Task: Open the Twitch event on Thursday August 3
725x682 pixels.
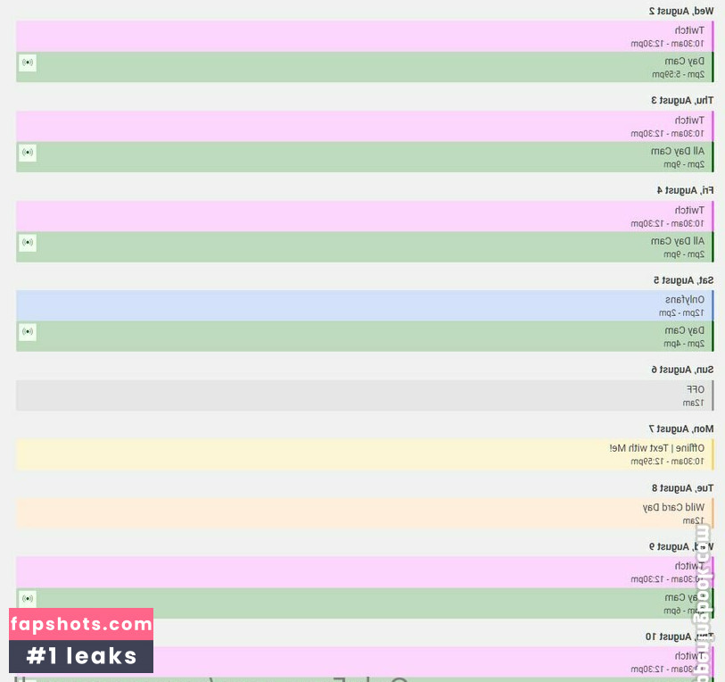Action: pyautogui.click(x=364, y=127)
